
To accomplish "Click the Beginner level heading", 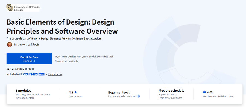I will tap(119, 92).
